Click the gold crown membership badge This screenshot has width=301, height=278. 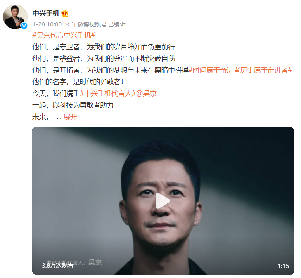click(65, 13)
